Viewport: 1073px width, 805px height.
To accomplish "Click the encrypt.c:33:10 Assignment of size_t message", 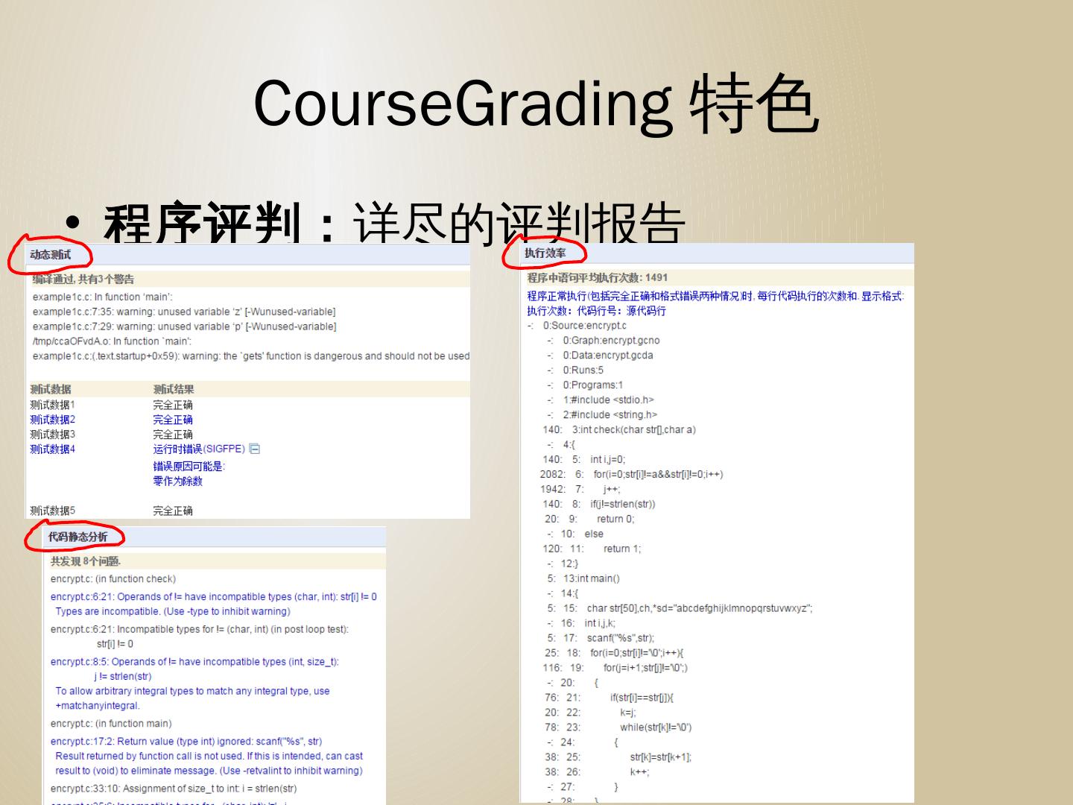I will [x=174, y=789].
